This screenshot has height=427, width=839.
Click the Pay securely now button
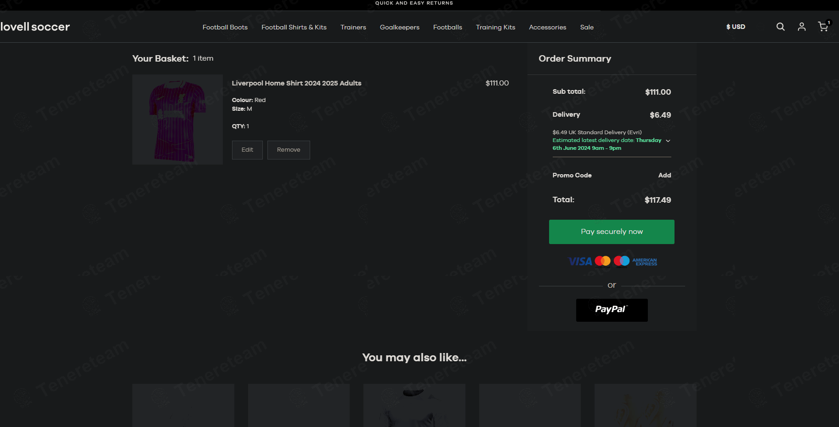coord(612,232)
